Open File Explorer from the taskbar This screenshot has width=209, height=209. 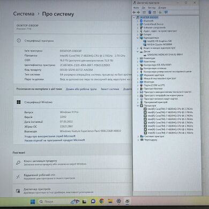tap(110, 201)
